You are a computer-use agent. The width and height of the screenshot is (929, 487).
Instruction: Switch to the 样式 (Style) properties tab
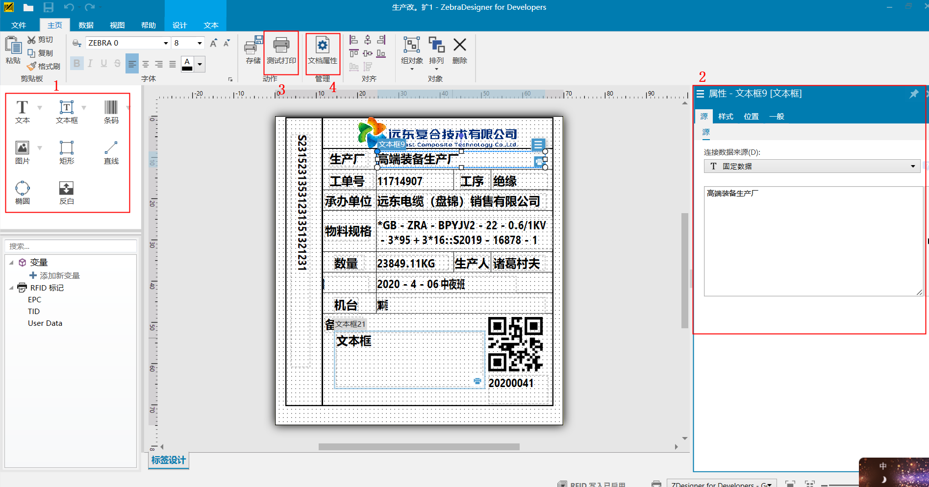point(726,117)
